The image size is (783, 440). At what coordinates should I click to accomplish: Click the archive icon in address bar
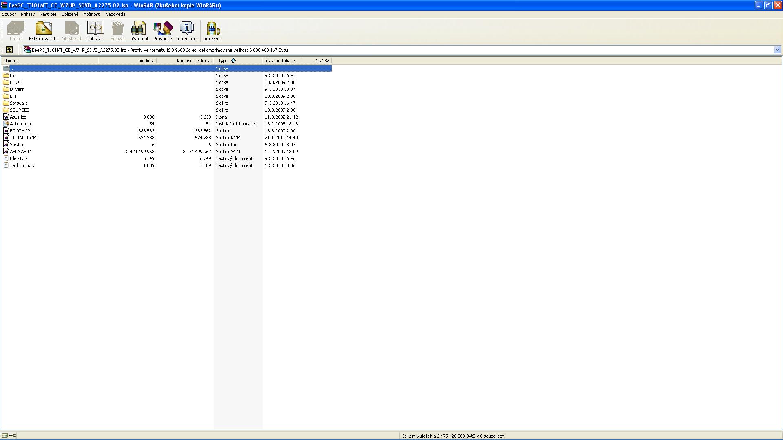tap(27, 50)
